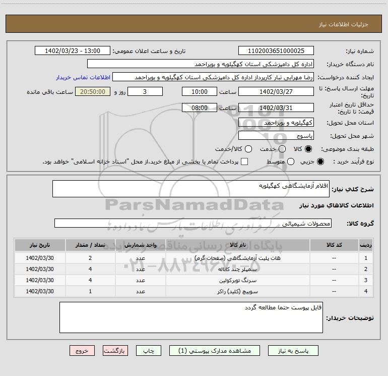Image resolution: width=388 pixels, height=376 pixels.
Task: Click the item سرنگ توبرکولین
Action: pyautogui.click(x=237, y=280)
